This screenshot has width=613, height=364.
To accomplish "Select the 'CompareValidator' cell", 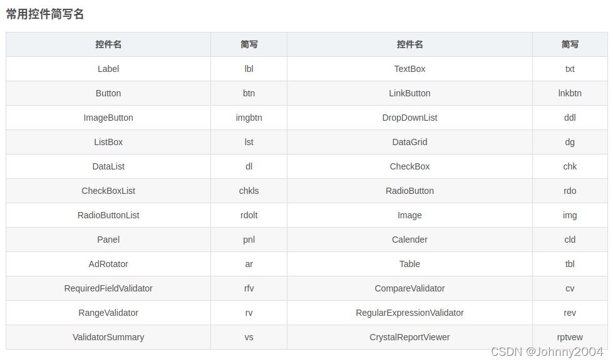I will coord(410,288).
